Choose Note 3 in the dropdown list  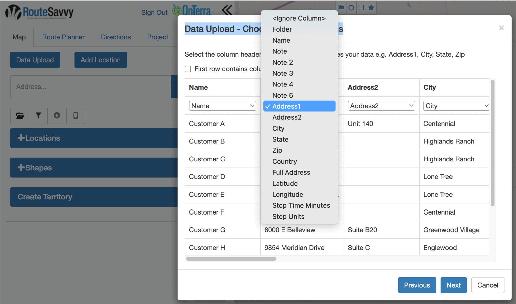[299, 73]
